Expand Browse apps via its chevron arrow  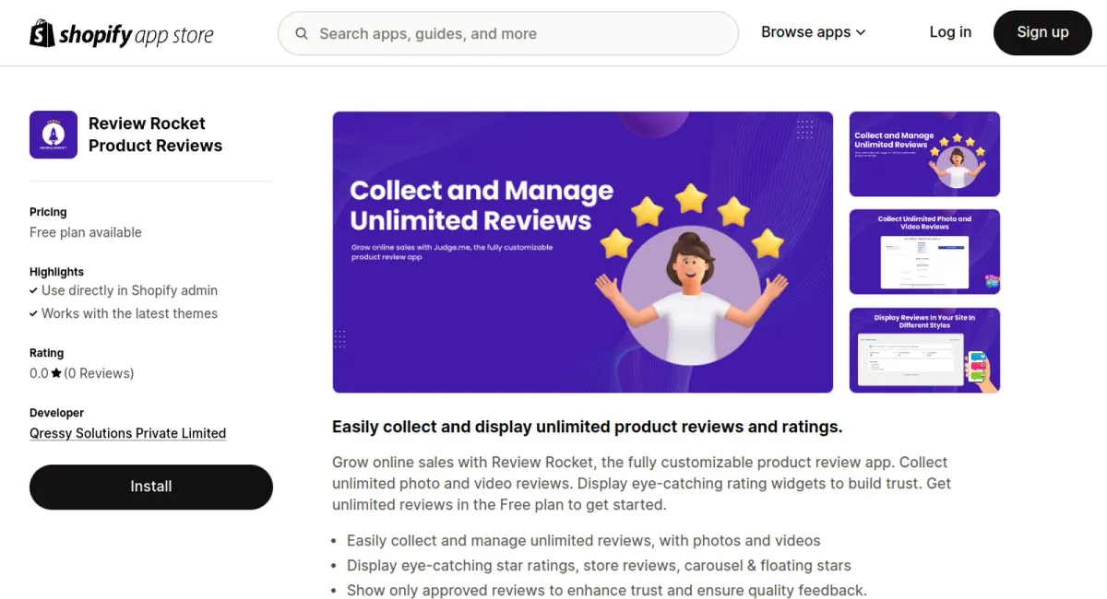860,32
